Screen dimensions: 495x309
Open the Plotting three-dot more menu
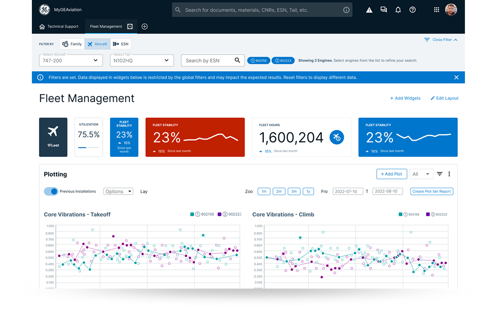click(x=449, y=174)
